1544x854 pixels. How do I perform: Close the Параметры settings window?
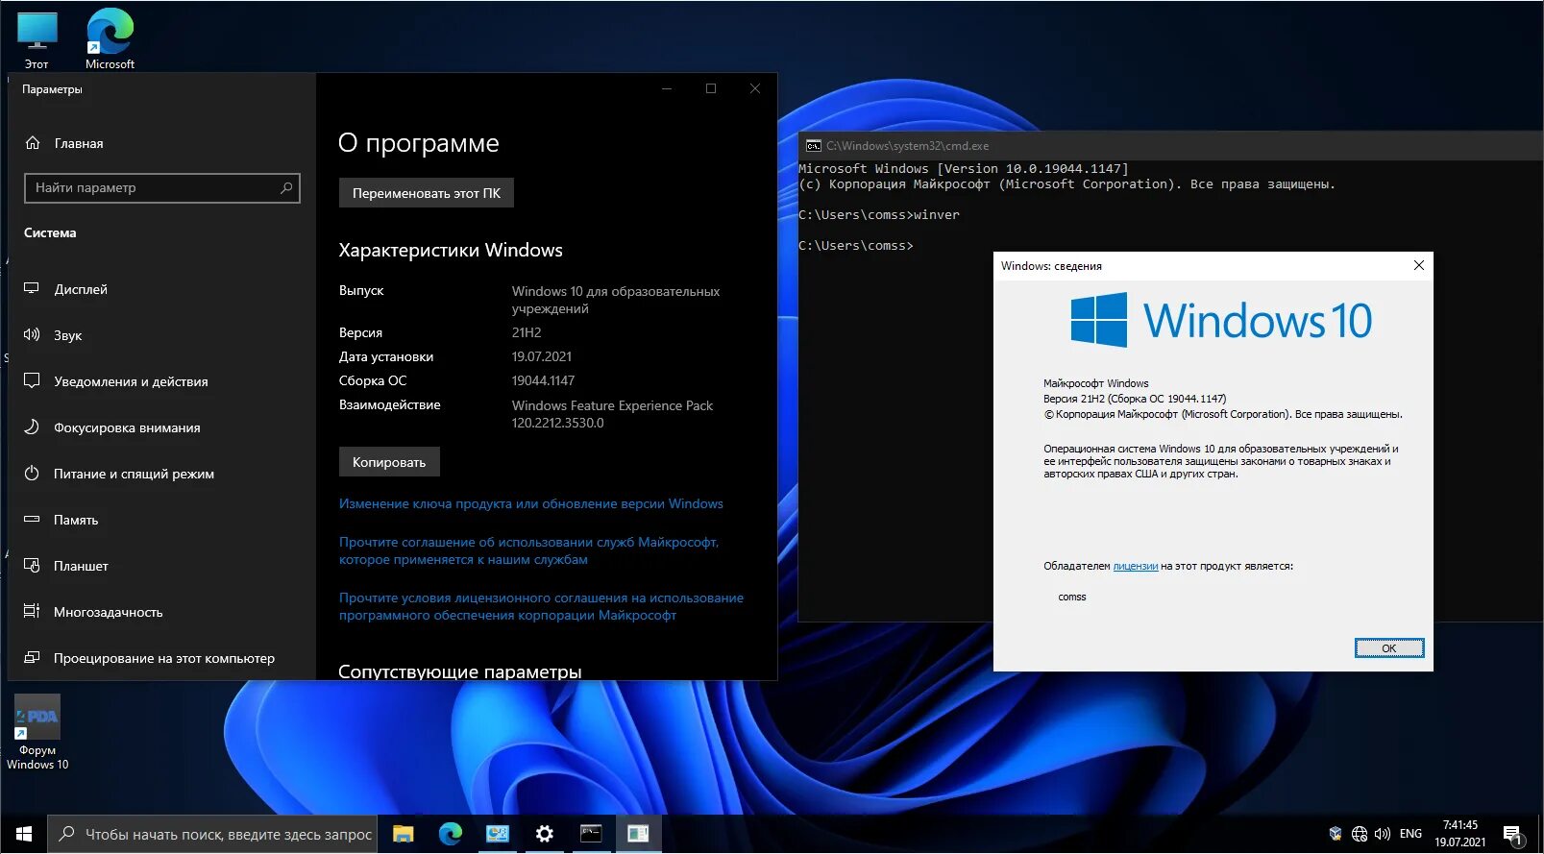click(x=755, y=88)
